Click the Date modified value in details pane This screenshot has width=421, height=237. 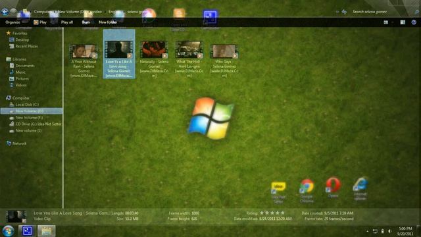point(275,219)
